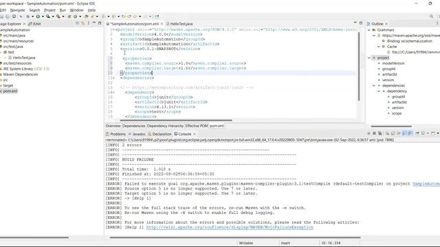This screenshot has width=440, height=247.
Task: Click Remove Launch X icon in Console
Action: [x=374, y=134]
